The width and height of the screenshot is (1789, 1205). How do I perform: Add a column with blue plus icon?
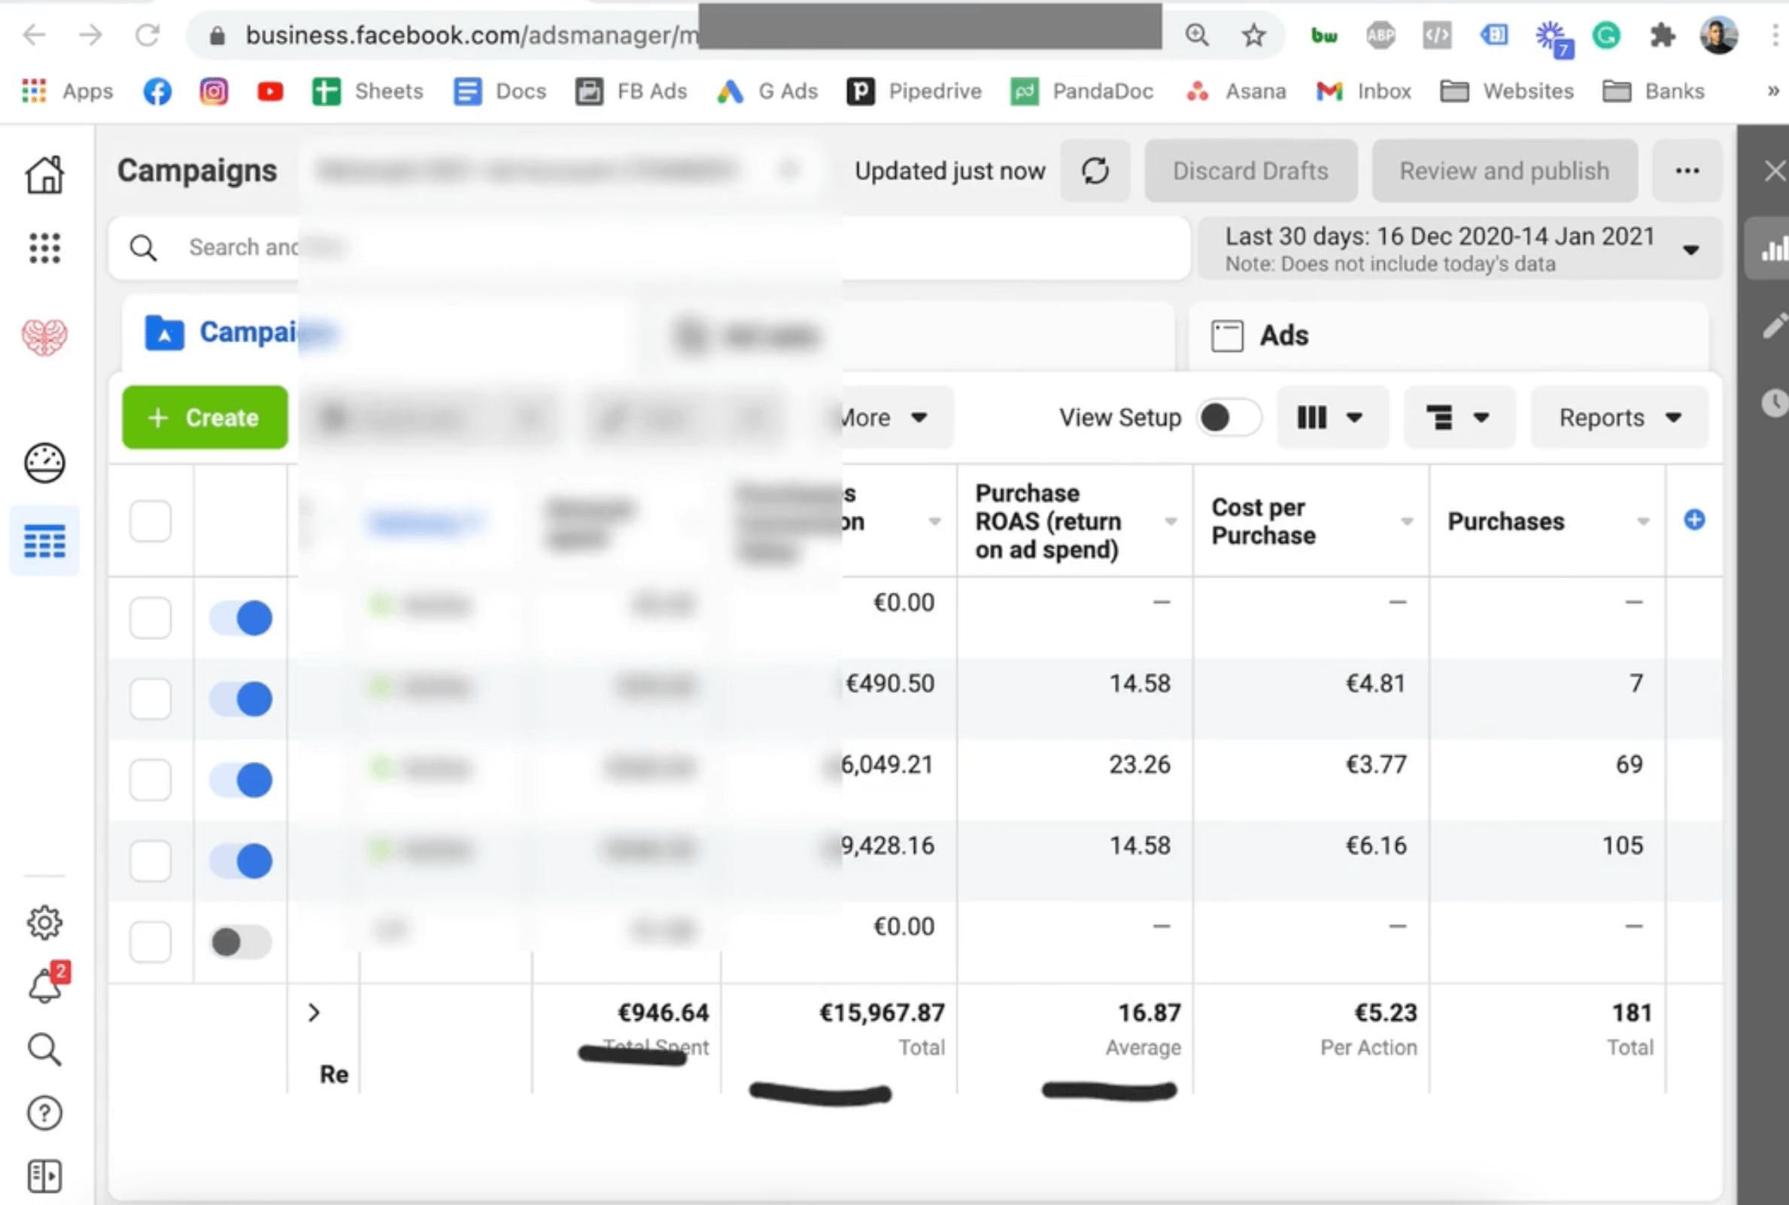pos(1693,521)
